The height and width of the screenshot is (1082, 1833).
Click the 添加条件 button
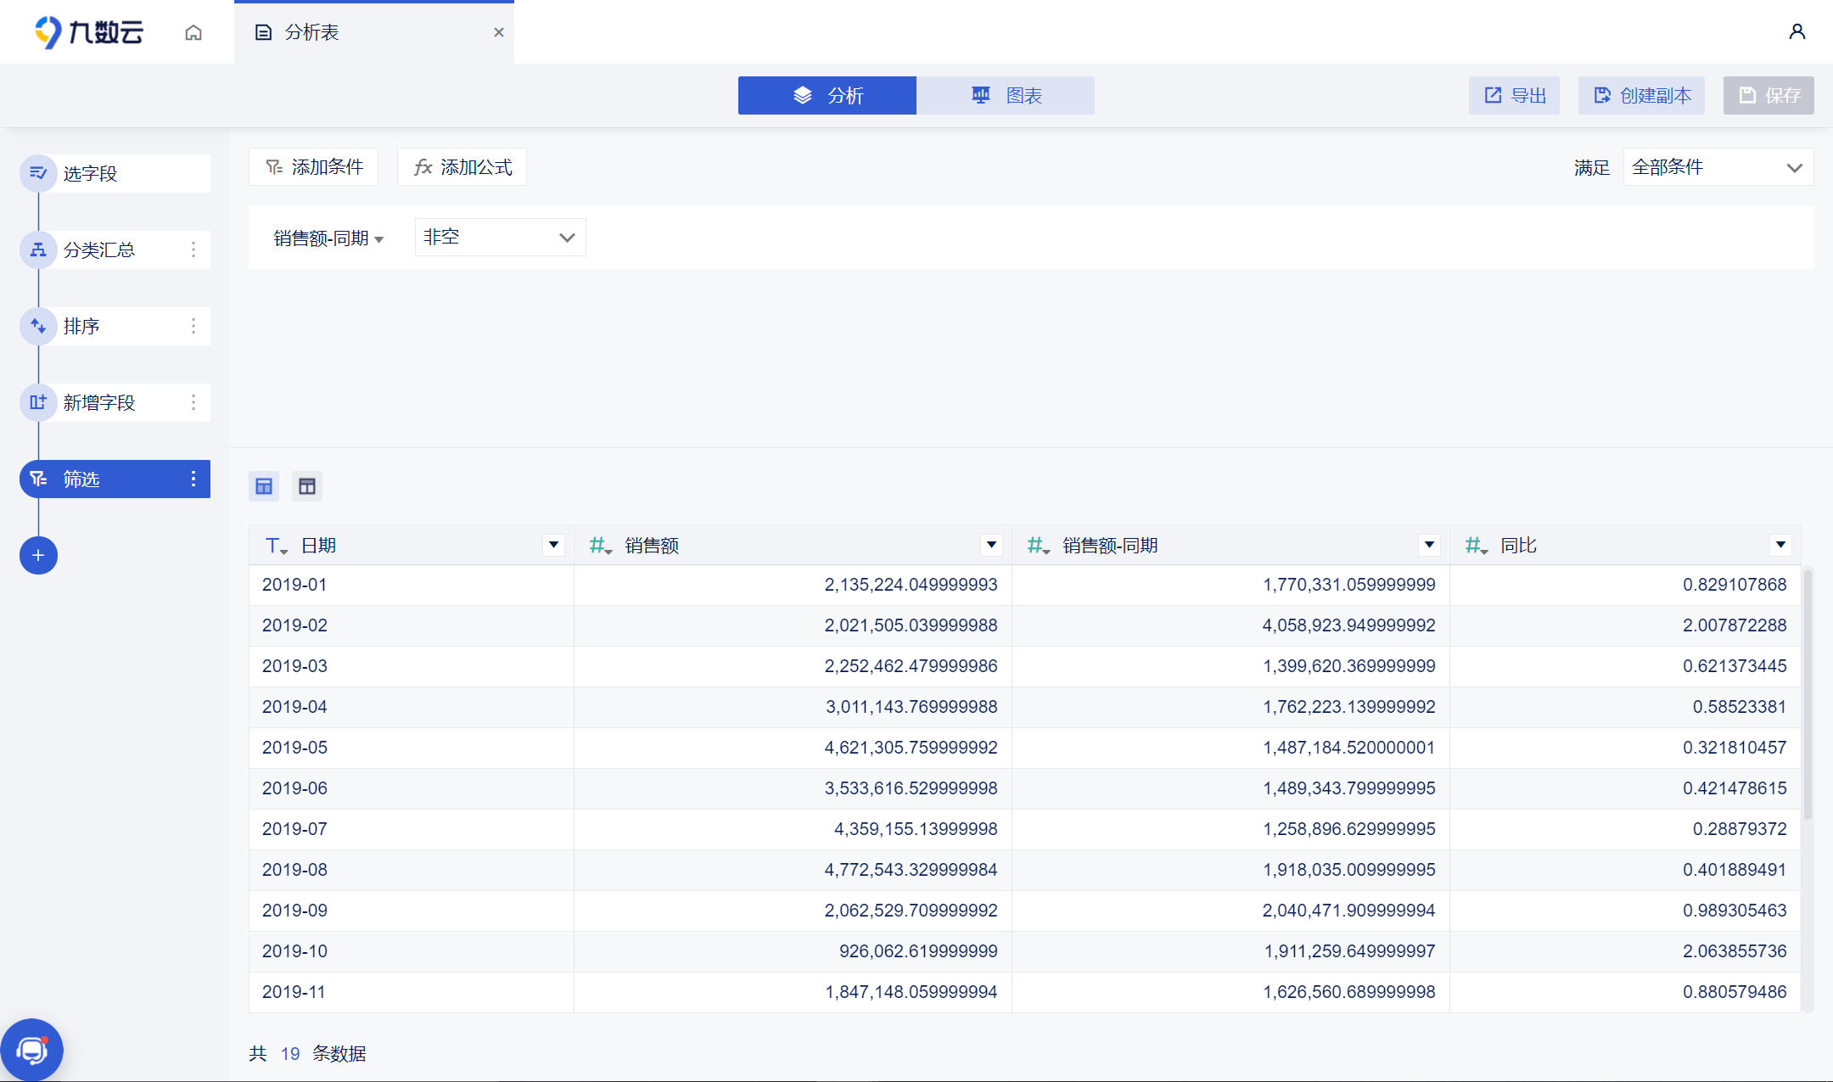pyautogui.click(x=313, y=167)
